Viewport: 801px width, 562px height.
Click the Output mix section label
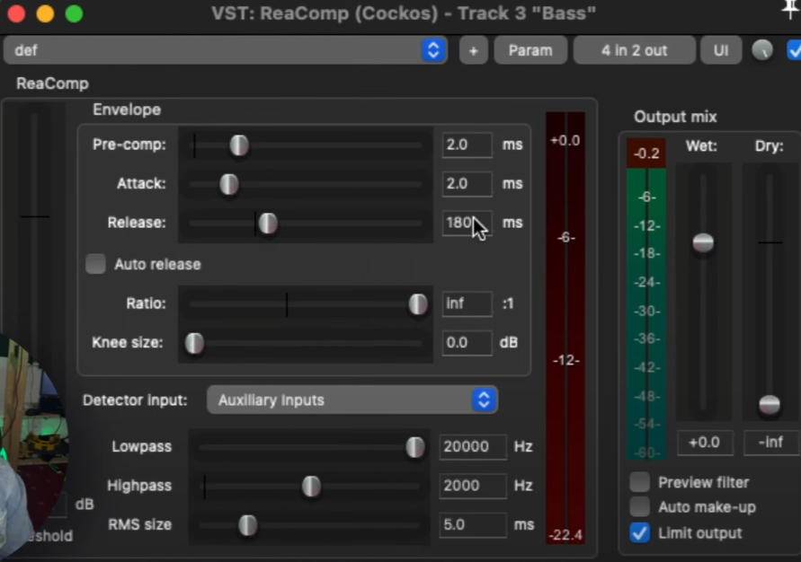[x=675, y=117]
